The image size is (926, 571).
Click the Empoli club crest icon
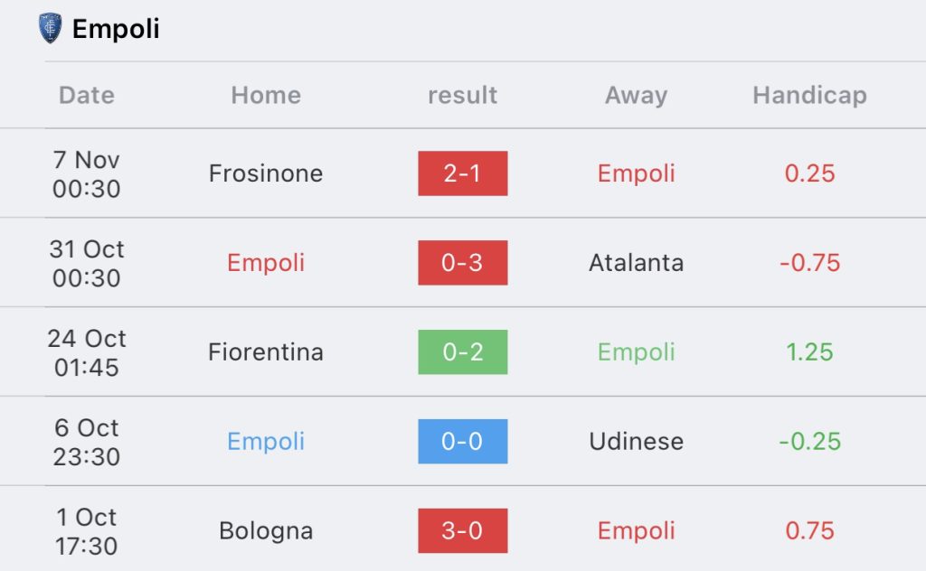point(50,28)
